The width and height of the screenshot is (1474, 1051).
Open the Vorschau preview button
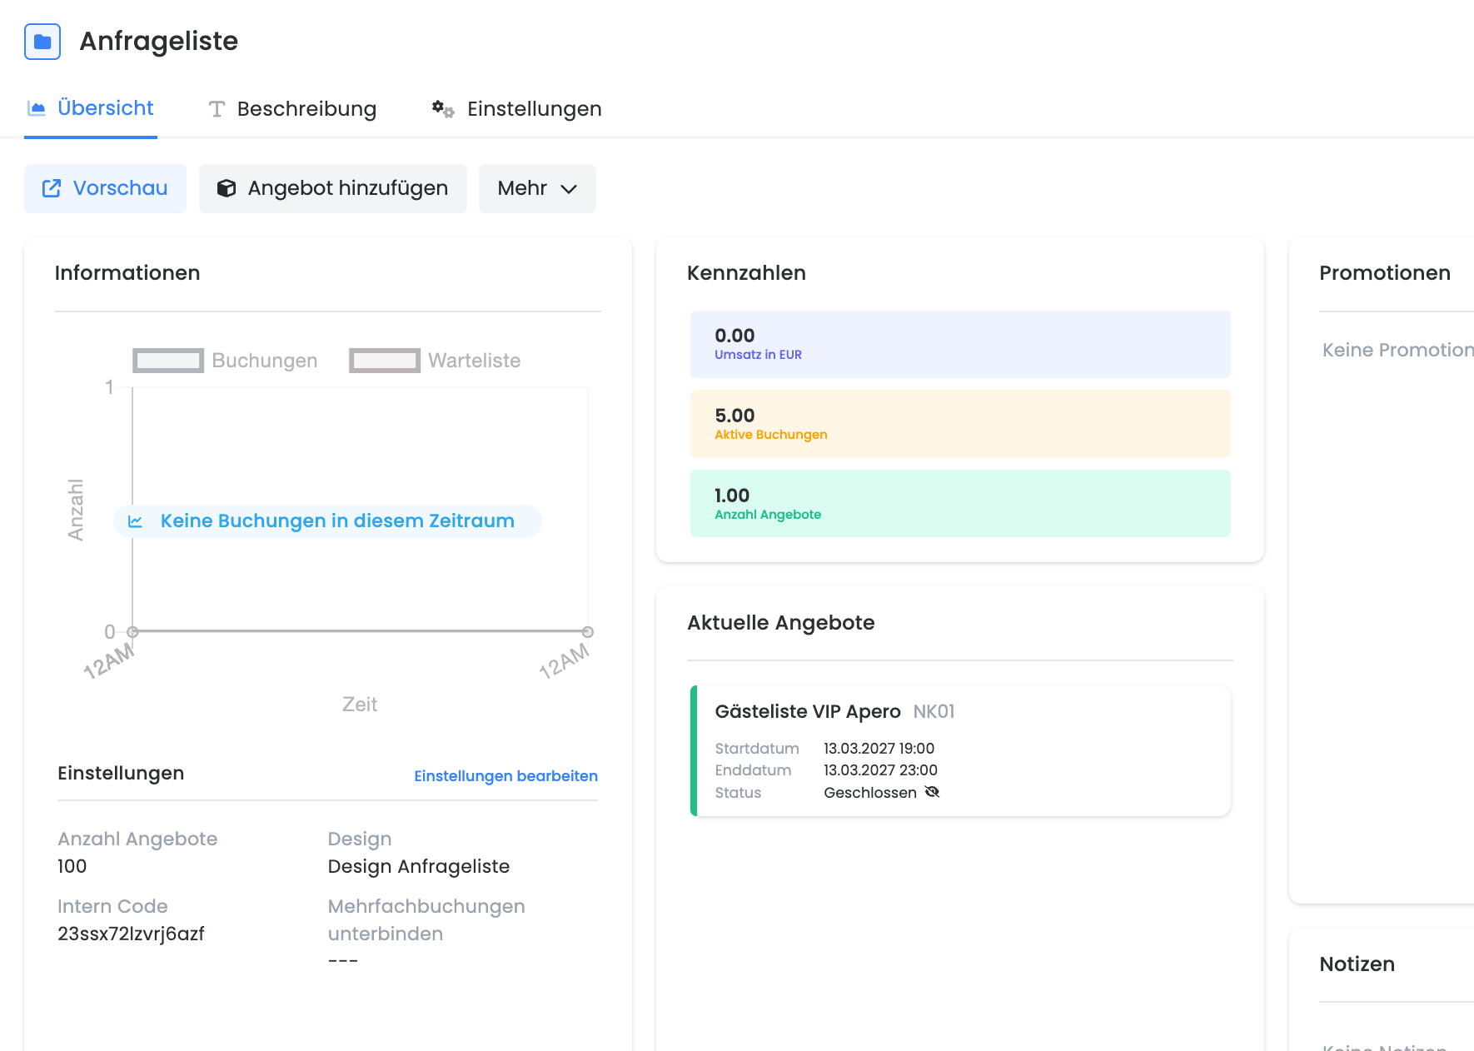(105, 188)
